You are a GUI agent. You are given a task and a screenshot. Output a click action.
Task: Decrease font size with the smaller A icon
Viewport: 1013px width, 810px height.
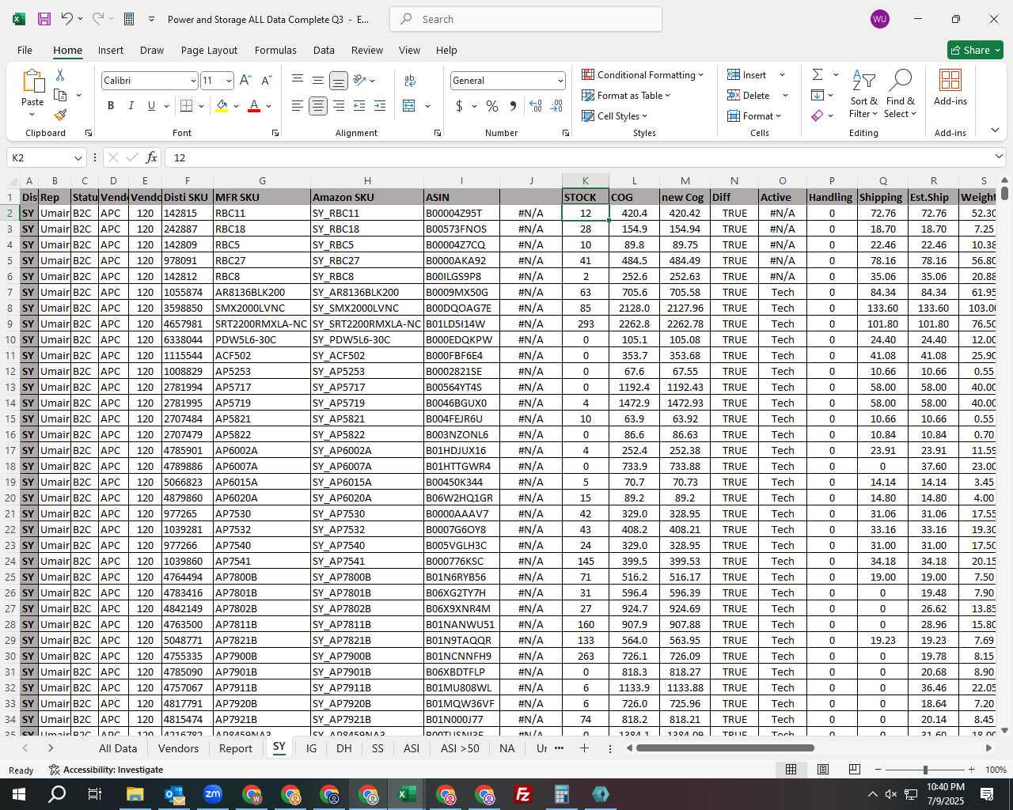click(x=266, y=81)
